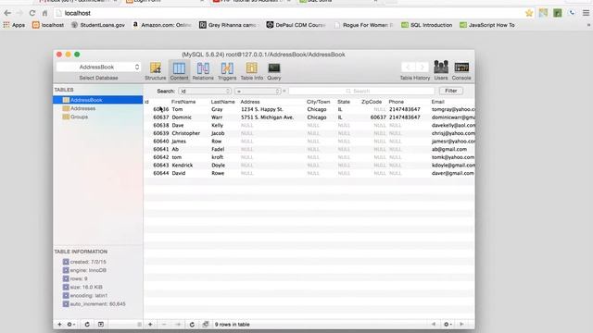
Task: Duplicate the selected row
Action: coord(178,325)
